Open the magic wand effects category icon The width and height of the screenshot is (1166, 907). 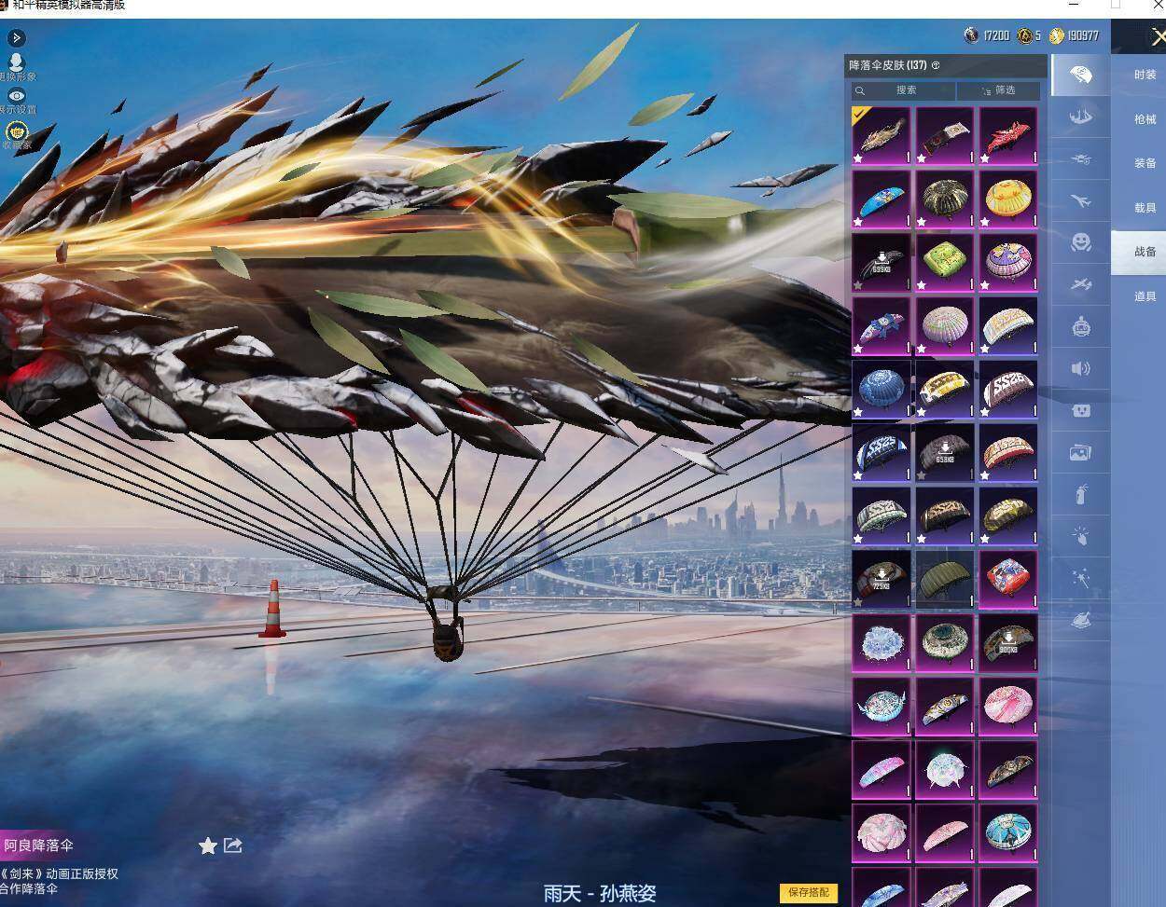[x=1081, y=578]
